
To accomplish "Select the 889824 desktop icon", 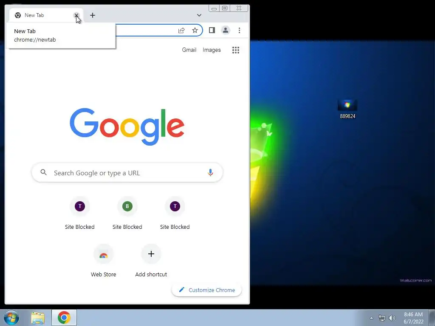I will click(347, 110).
